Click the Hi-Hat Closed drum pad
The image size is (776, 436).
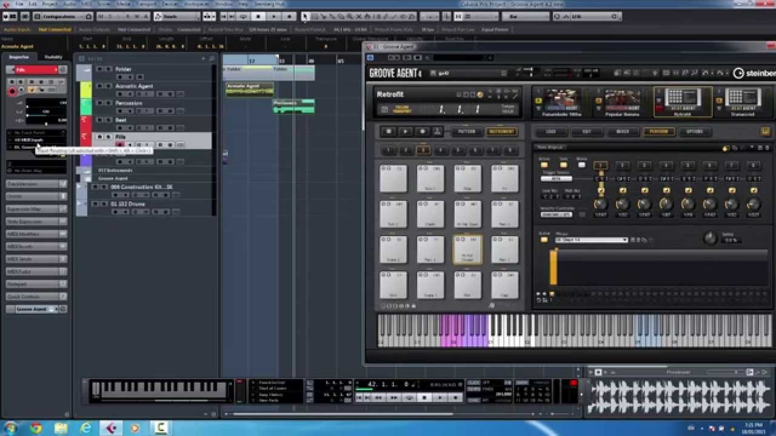pos(467,249)
